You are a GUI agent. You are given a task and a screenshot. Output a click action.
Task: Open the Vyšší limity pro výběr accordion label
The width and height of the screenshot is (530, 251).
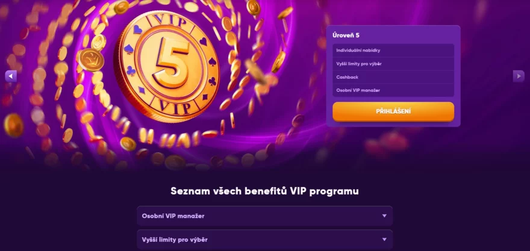click(x=175, y=240)
